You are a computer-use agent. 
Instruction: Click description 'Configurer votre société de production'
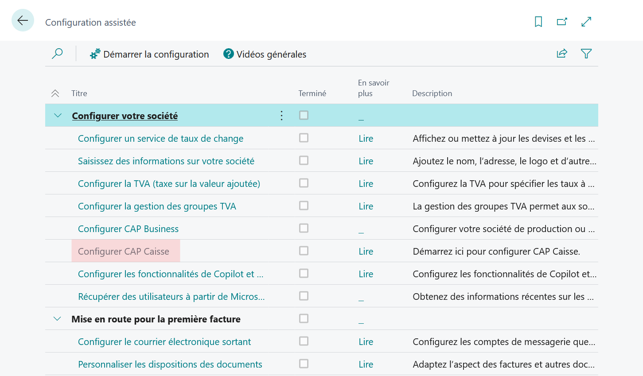pos(504,229)
